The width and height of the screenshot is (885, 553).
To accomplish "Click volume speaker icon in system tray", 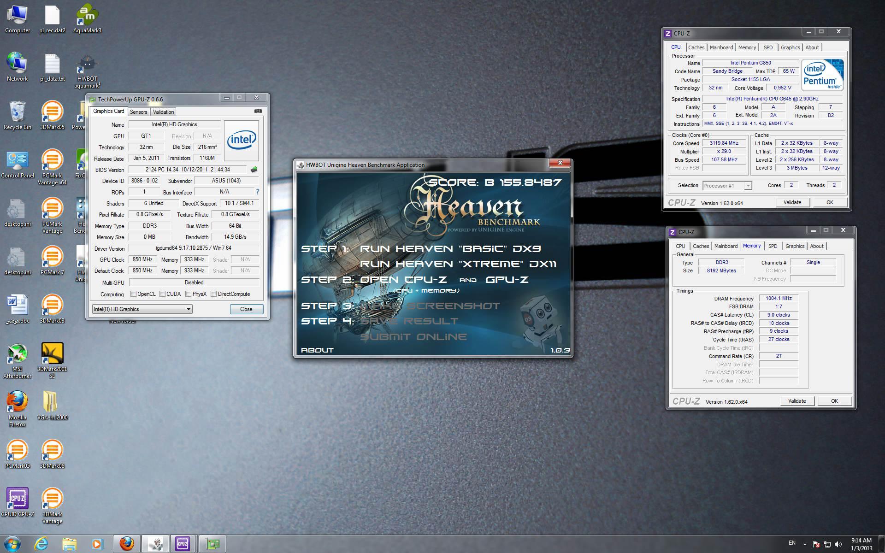I will click(838, 544).
